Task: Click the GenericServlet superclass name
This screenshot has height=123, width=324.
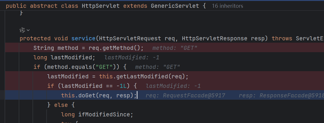Action: point(175,6)
